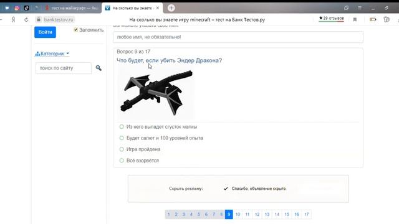Open the Instagram pinned tab

[x=17, y=8]
